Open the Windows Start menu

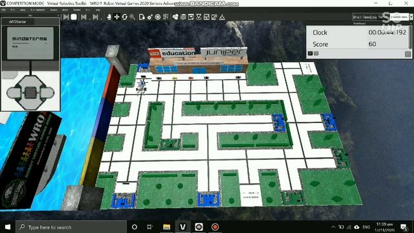[8, 227]
